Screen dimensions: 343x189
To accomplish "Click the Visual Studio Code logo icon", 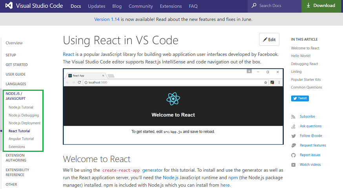I will point(9,5).
